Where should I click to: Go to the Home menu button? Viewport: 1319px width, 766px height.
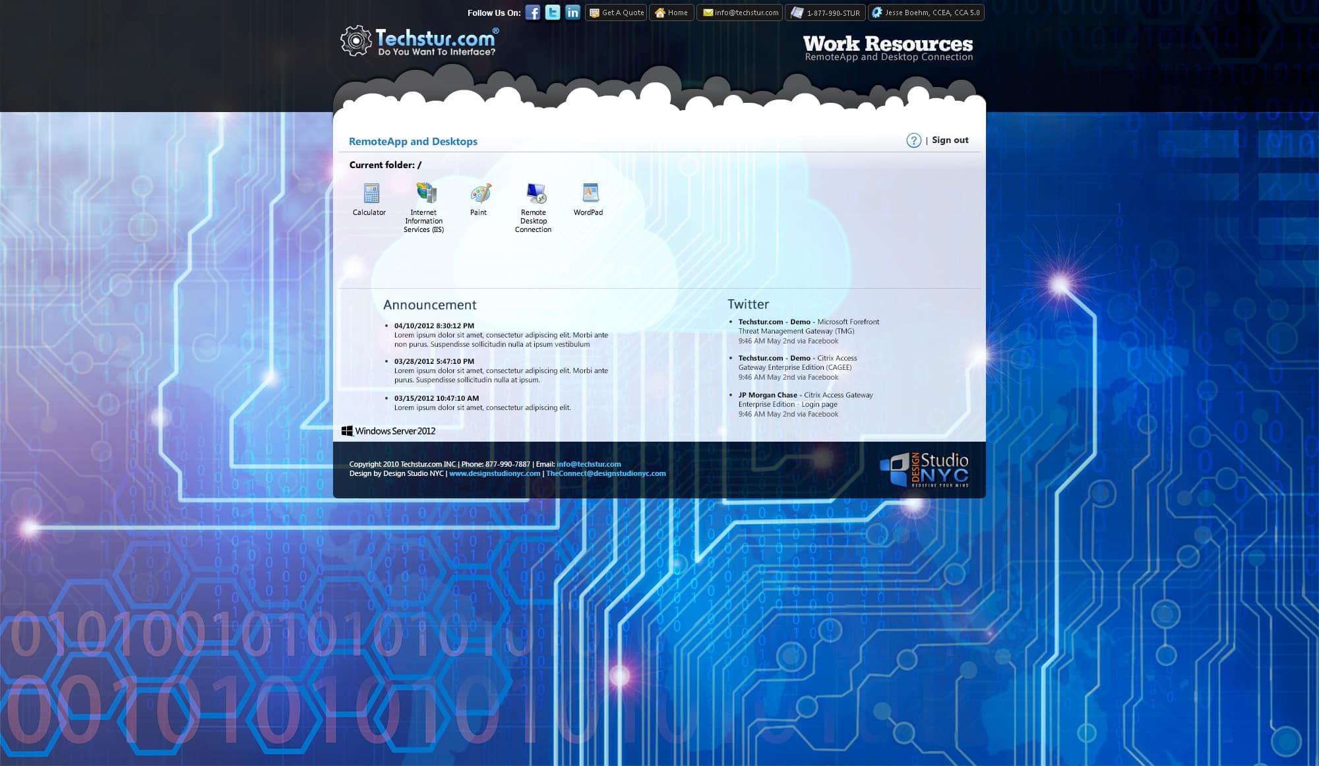671,13
